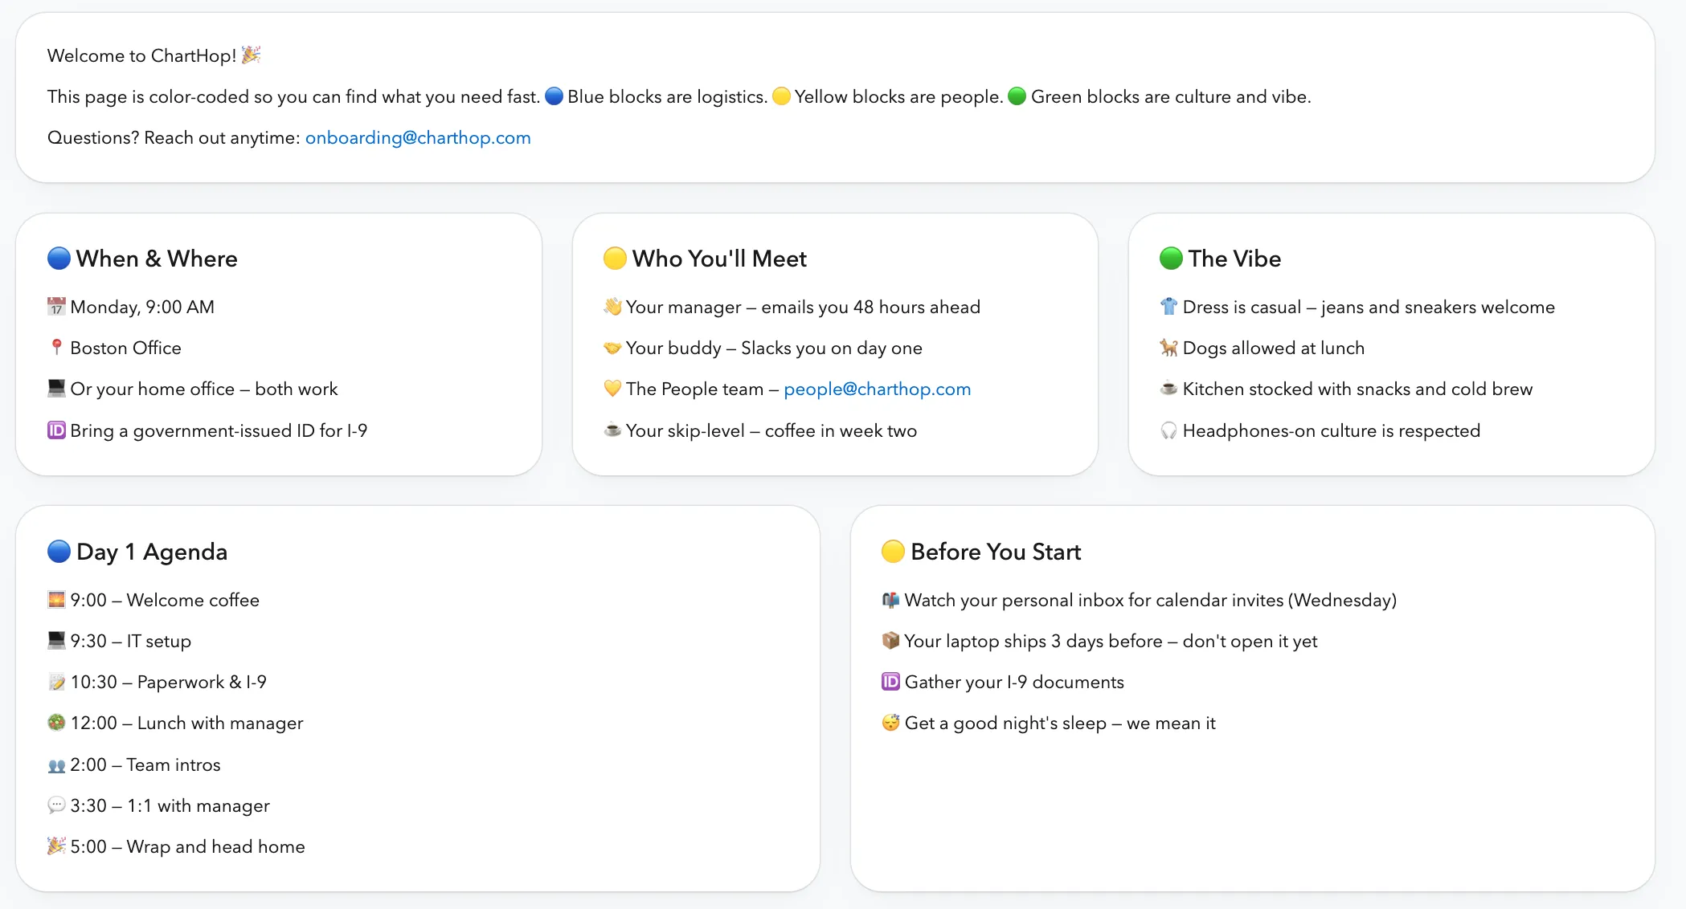This screenshot has width=1686, height=909.
Task: Click the dog icon beside Dogs allowed at lunch
Action: point(1168,347)
